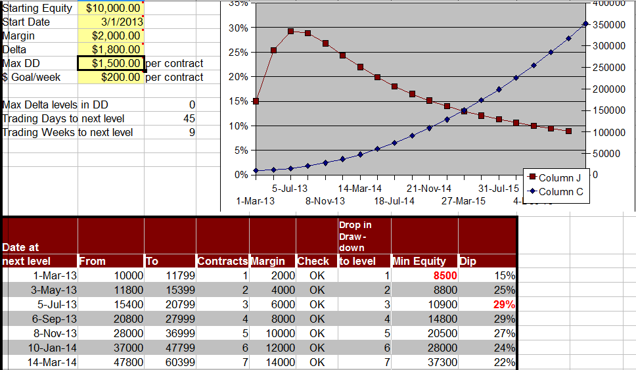The height and width of the screenshot is (370, 636).
Task: Select the red 8500 Min Equity cell
Action: click(x=444, y=275)
